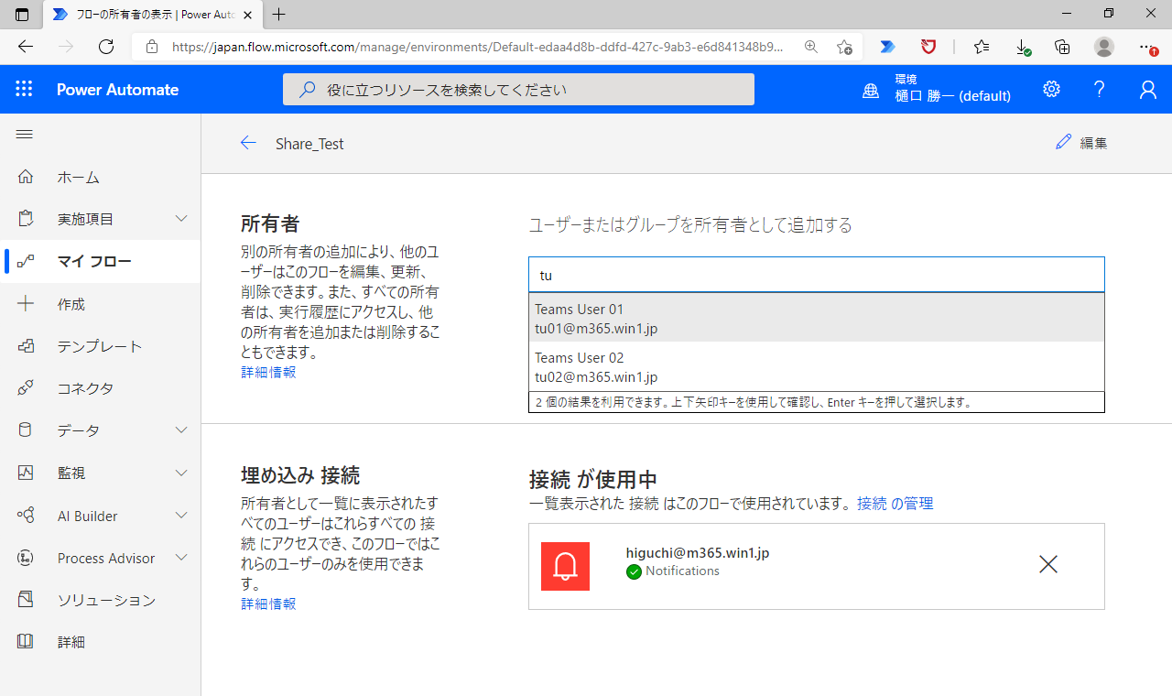Screen dimensions: 1172x696
Task: Open a new browser tab
Action: point(279,14)
